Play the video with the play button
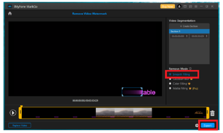223x133 pixels. [13, 113]
